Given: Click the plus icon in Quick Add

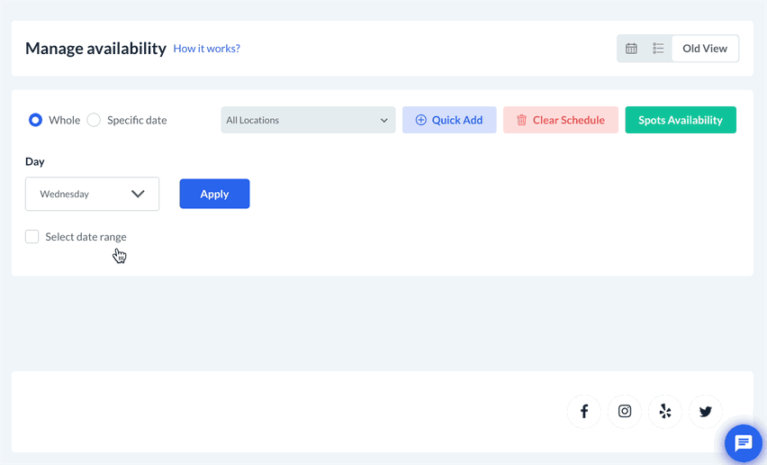Looking at the screenshot, I should (420, 120).
